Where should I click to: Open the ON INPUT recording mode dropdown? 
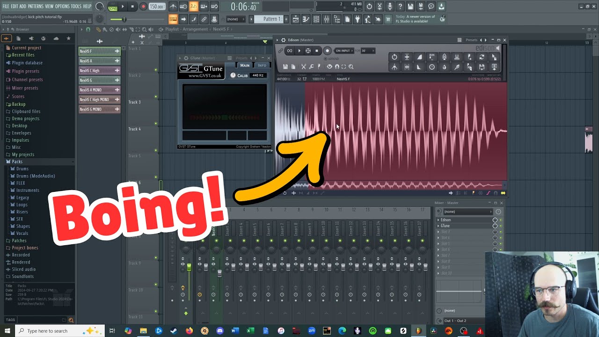click(x=343, y=51)
